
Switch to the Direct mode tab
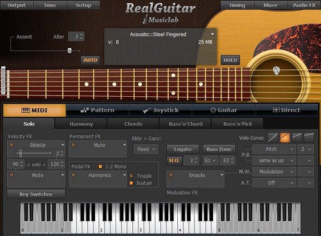tap(286, 110)
